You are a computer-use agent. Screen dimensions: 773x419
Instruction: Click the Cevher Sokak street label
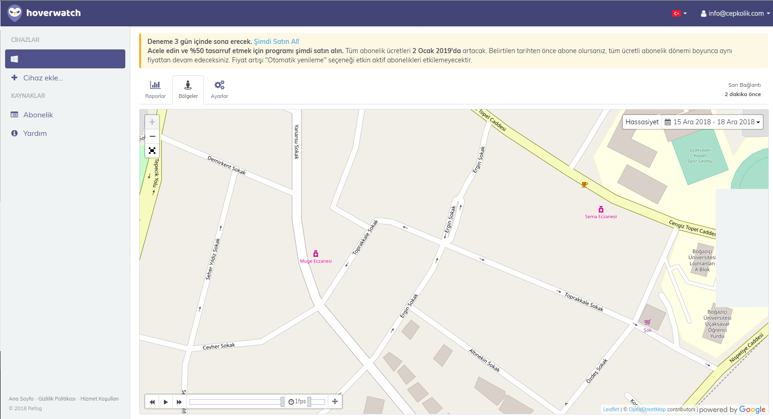click(219, 346)
